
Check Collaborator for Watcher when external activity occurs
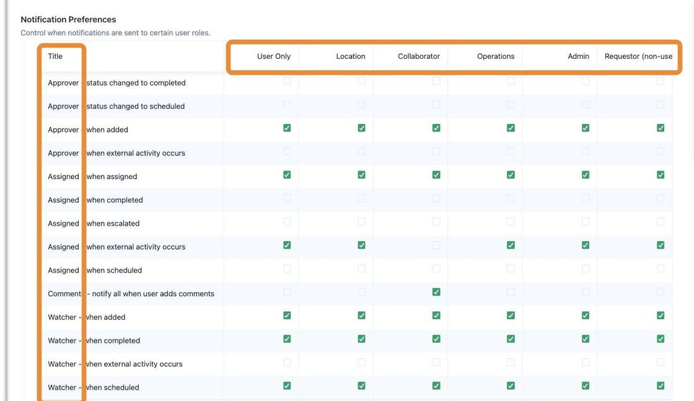coord(436,363)
